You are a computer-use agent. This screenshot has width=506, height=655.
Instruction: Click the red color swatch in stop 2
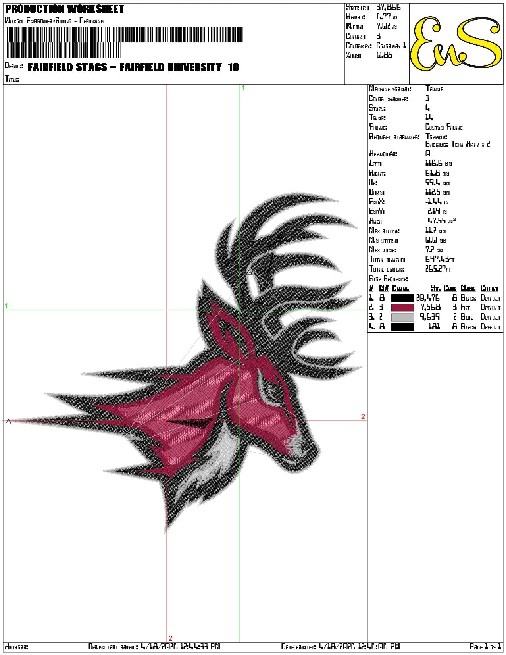pos(402,307)
